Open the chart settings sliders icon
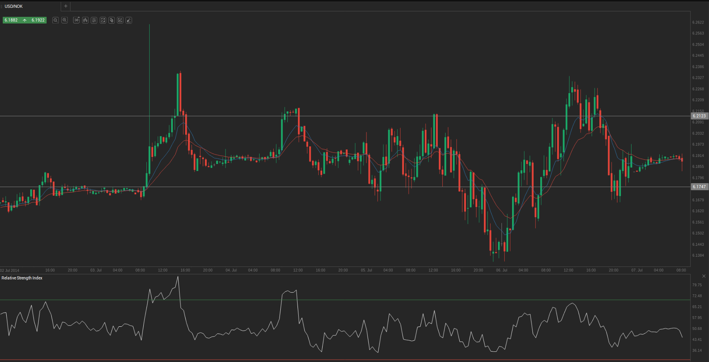Image resolution: width=709 pixels, height=362 pixels. point(94,20)
